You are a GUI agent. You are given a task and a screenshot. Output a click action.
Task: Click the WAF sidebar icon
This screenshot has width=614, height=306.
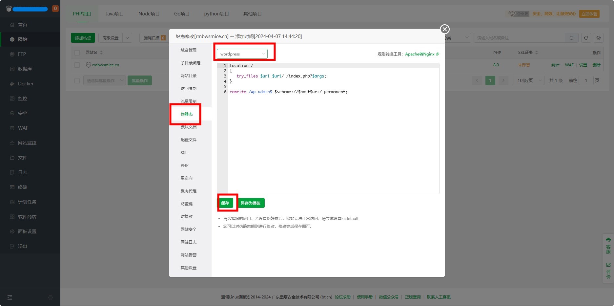click(12, 128)
